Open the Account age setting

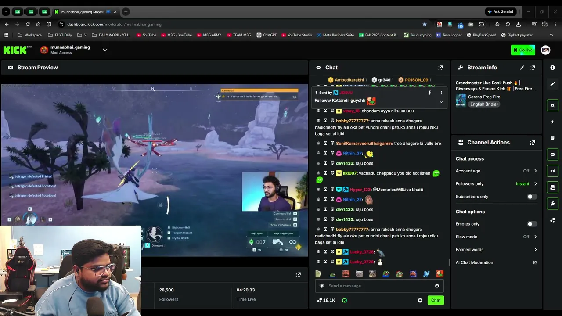496,171
